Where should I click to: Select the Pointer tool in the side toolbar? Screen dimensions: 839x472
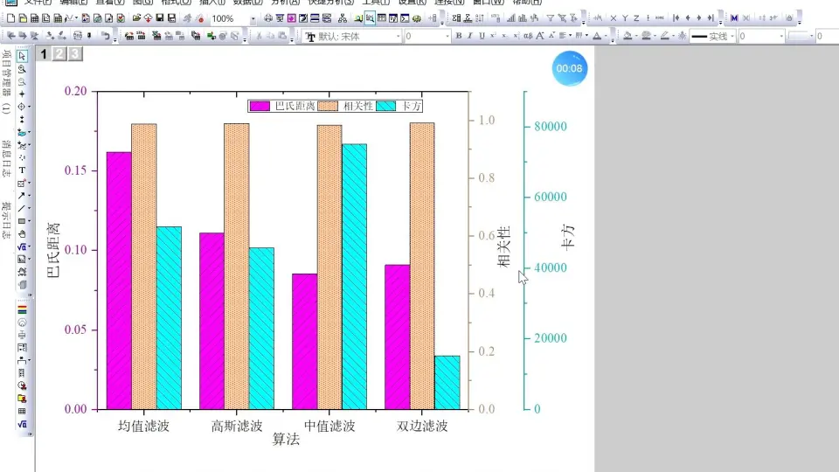pyautogui.click(x=22, y=56)
